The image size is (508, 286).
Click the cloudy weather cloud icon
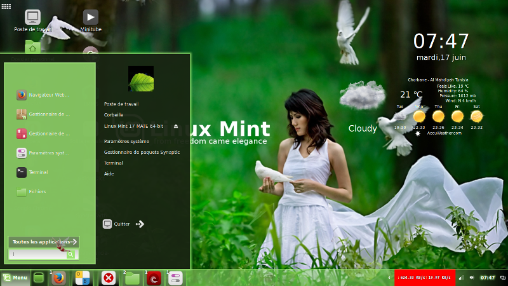(363, 95)
